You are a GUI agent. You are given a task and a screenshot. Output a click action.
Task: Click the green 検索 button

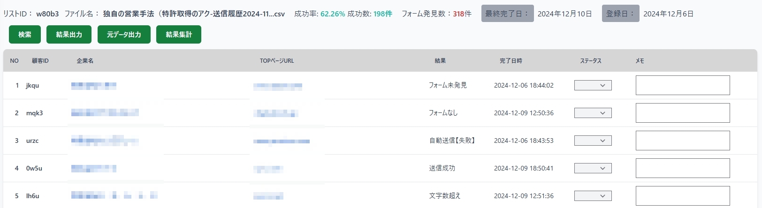click(25, 35)
